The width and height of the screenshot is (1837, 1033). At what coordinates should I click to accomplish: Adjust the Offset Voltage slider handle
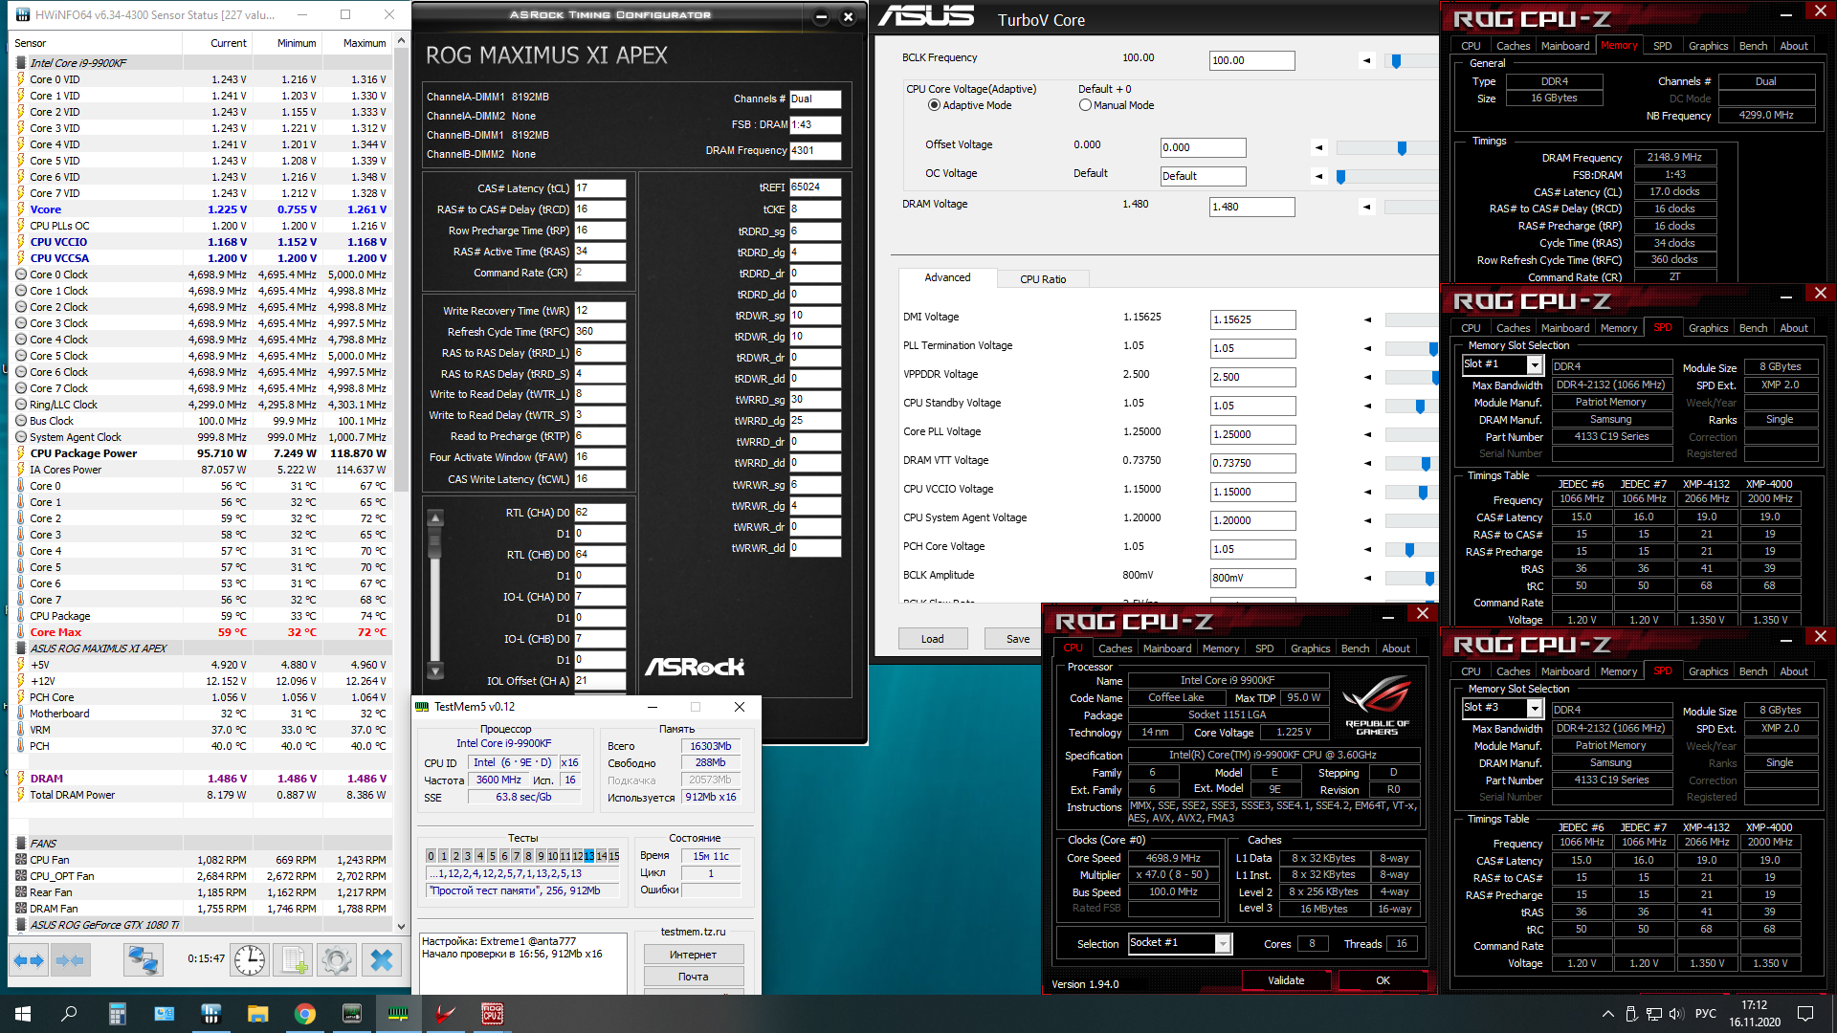(1402, 148)
